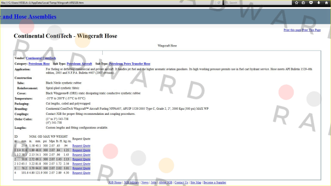This screenshot has width=331, height=186.
Task: Click the Pocket save icon
Action: 311,2
